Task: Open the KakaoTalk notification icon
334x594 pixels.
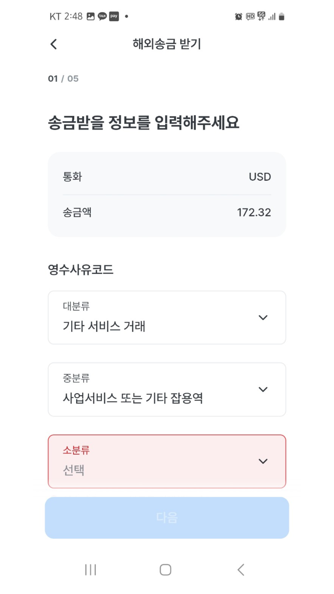Action: (102, 16)
